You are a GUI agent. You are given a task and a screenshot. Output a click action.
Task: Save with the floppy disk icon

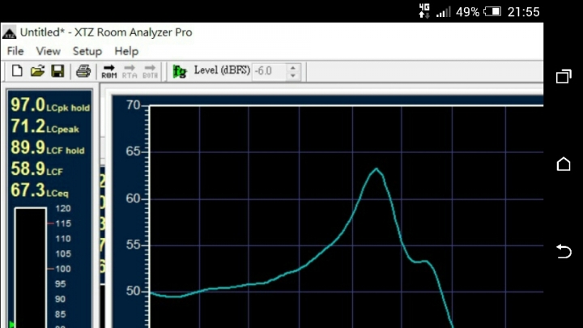[x=57, y=70]
